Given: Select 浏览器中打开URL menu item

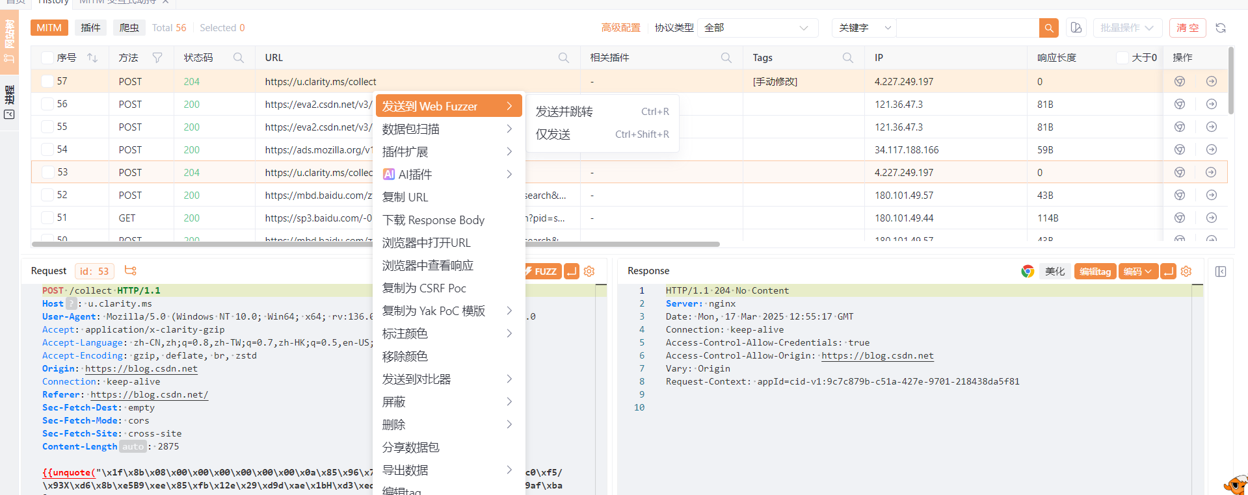Looking at the screenshot, I should pos(448,242).
